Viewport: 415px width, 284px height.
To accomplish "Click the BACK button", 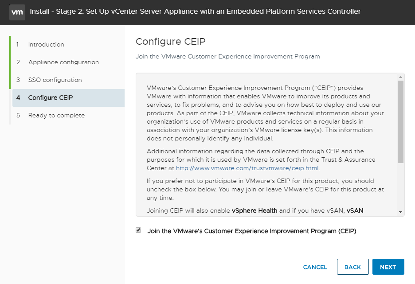I will pyautogui.click(x=353, y=267).
